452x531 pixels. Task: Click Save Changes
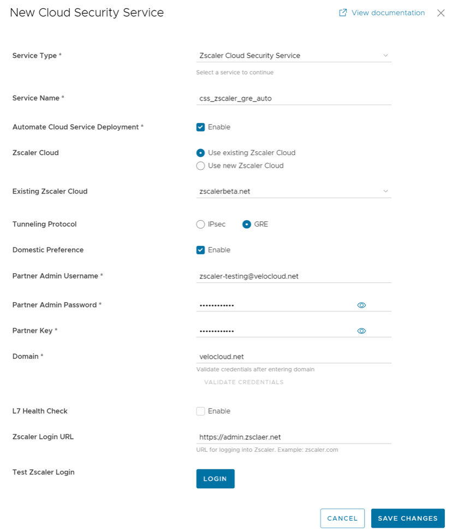pos(408,518)
